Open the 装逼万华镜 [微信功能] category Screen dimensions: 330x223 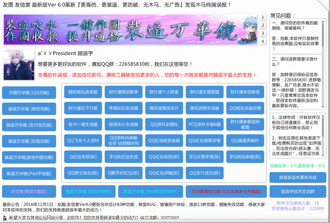pos(29,109)
